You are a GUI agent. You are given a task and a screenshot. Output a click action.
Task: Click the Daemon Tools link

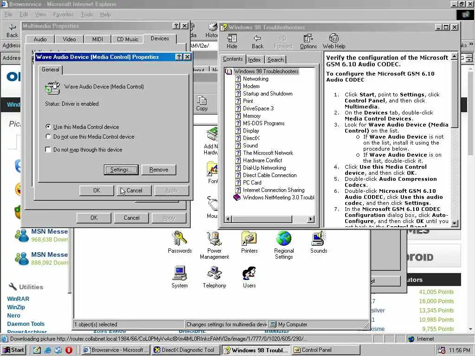point(26,324)
